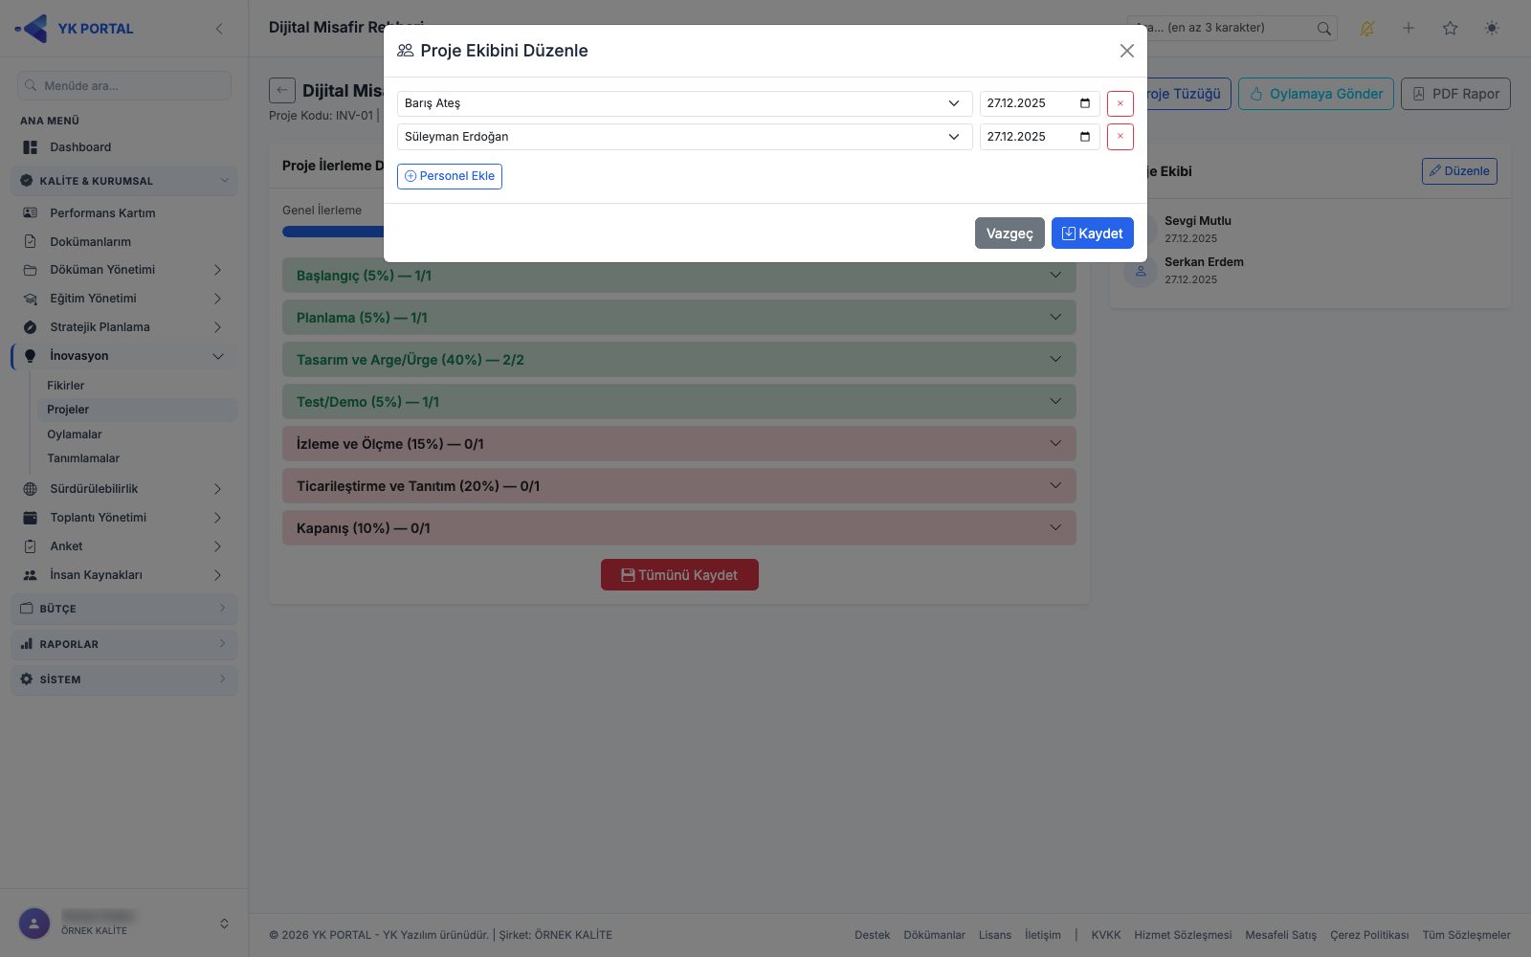This screenshot has height=957, width=1531.
Task: Open the user account switcher arrows
Action: [x=224, y=924]
